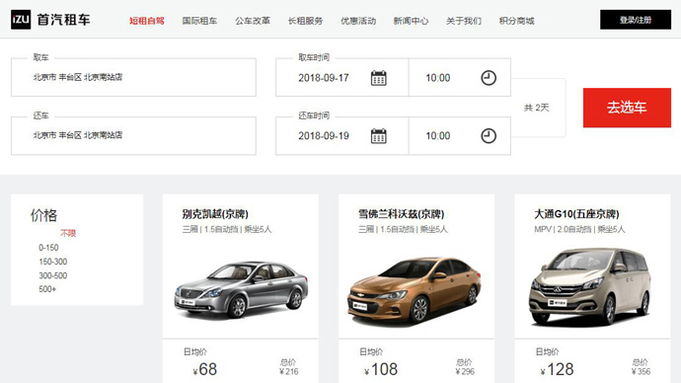Click the 总价 ¥356 total
The width and height of the screenshot is (681, 383).
pyautogui.click(x=641, y=367)
